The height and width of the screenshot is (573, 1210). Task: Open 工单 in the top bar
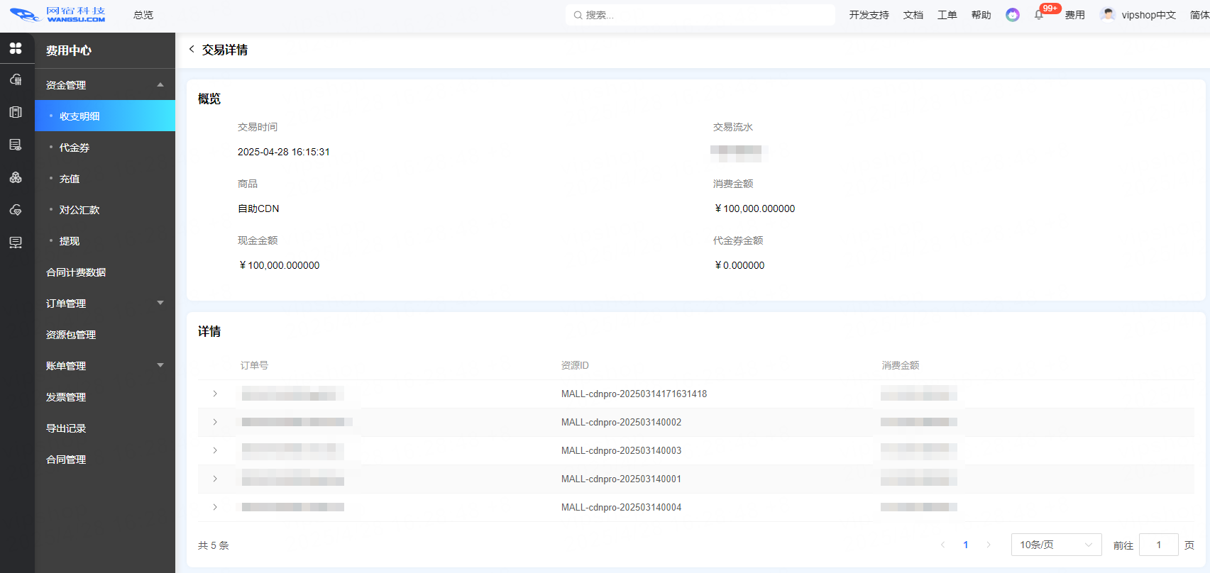pos(947,15)
